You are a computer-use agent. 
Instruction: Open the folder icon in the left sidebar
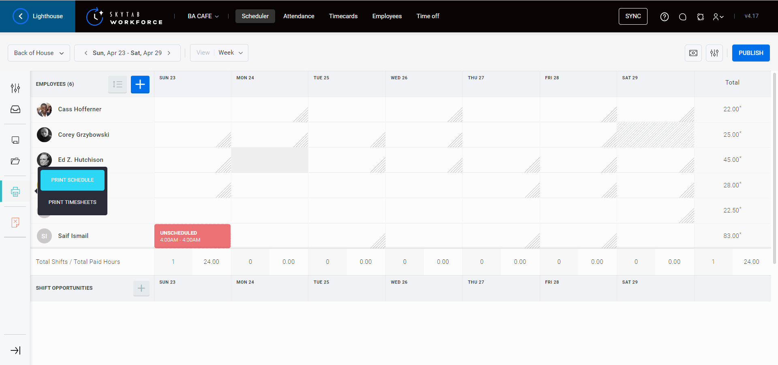coord(15,161)
